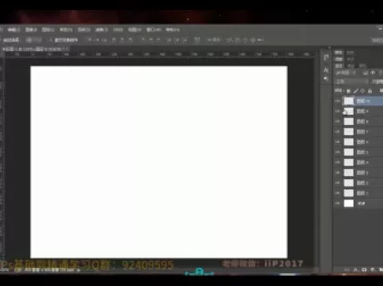
Task: Open the Window (窗口) menu
Action: click(x=154, y=30)
